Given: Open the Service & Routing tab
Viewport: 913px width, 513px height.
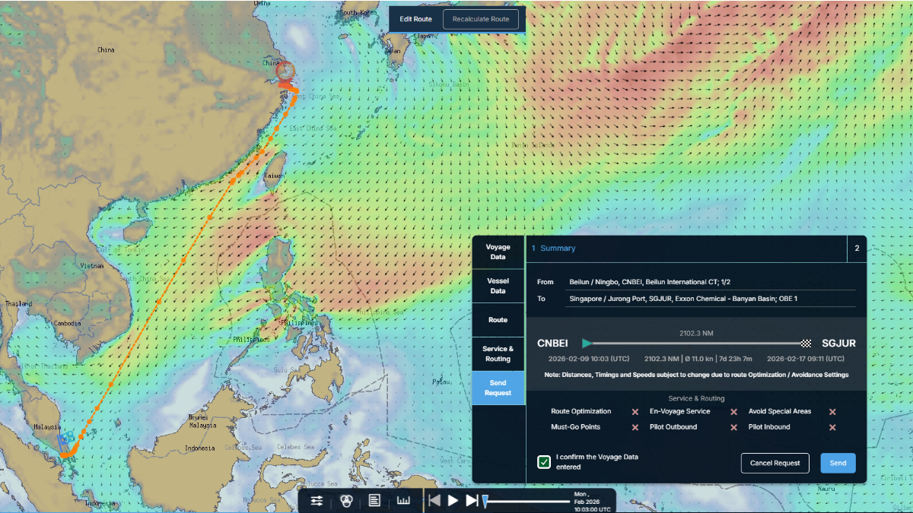Looking at the screenshot, I should 498,354.
